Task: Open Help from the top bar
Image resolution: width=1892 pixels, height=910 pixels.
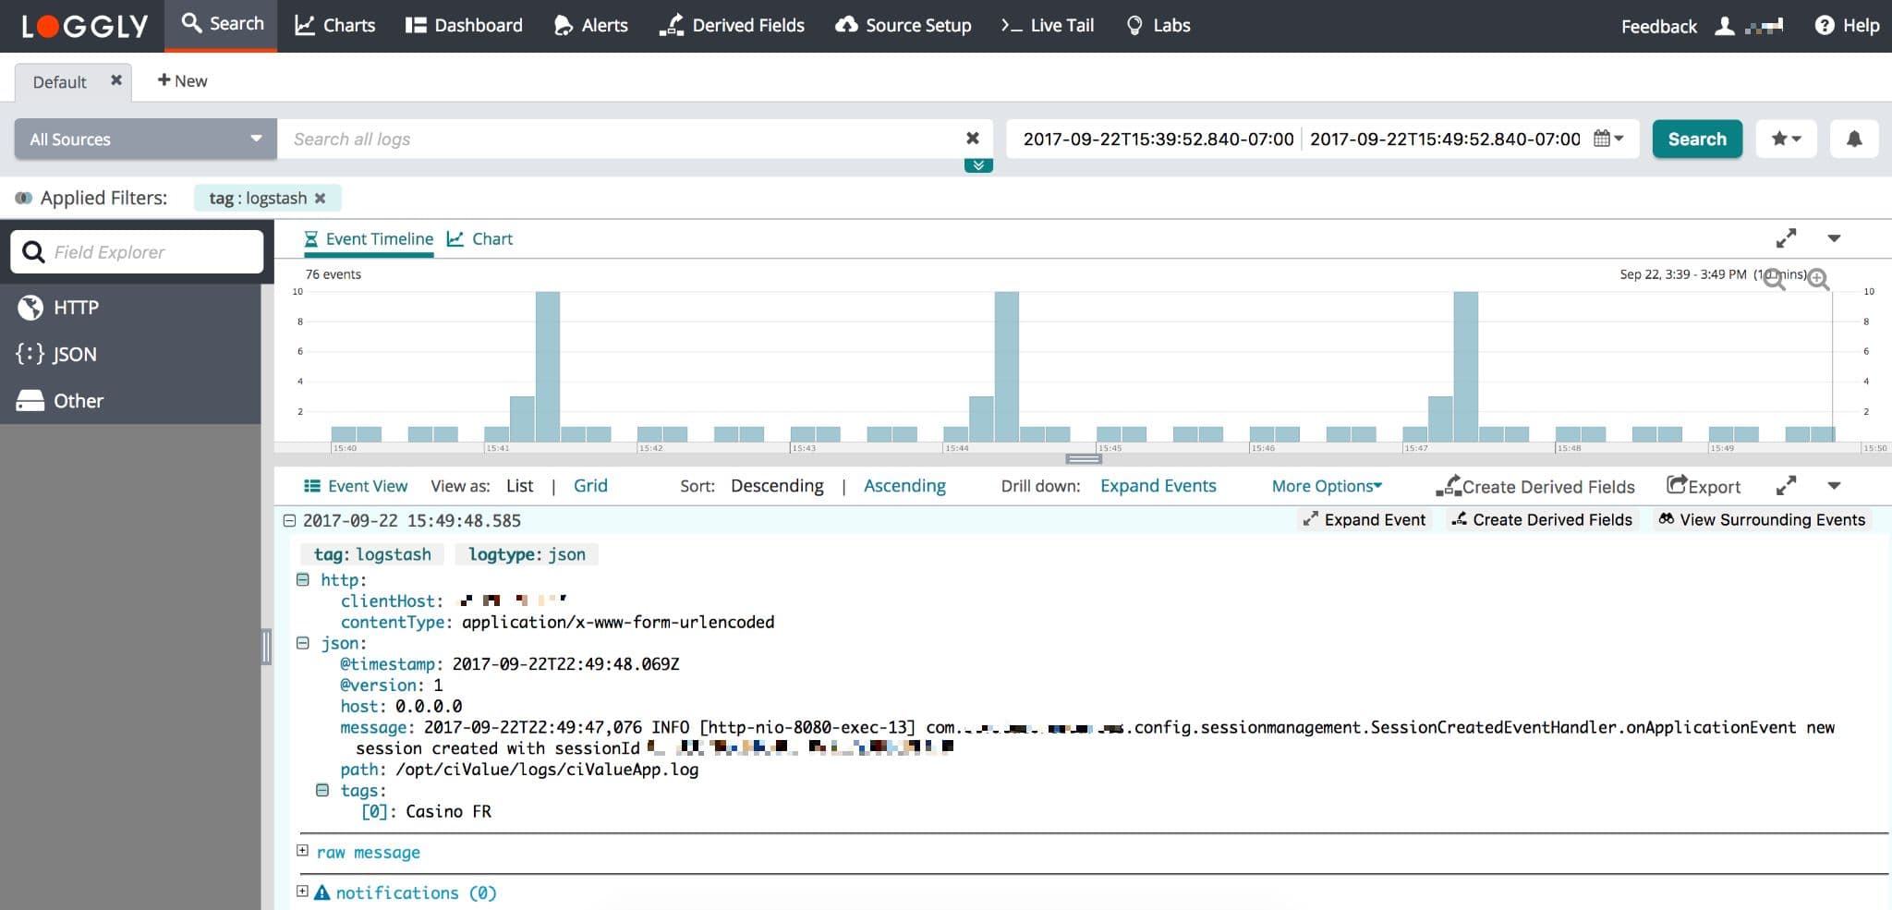Action: [x=1846, y=25]
